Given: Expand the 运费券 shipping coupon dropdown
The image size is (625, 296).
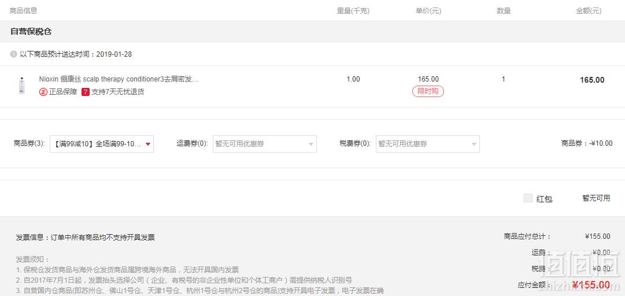Looking at the screenshot, I should [x=265, y=144].
